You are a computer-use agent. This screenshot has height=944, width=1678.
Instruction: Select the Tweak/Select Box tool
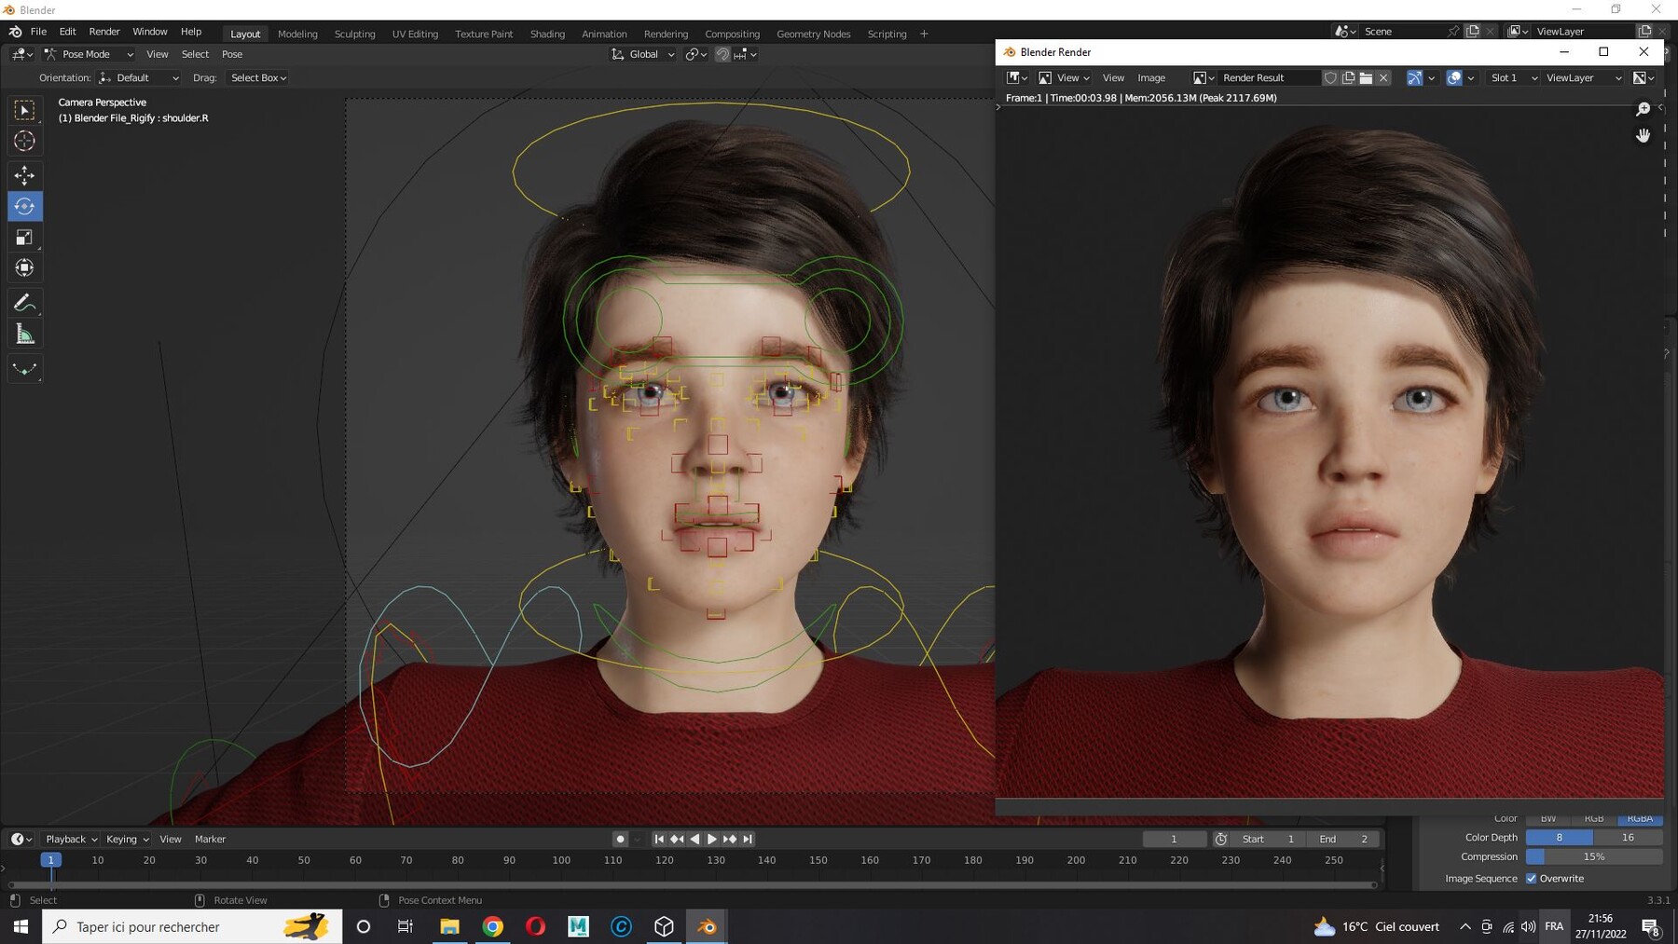(x=24, y=110)
